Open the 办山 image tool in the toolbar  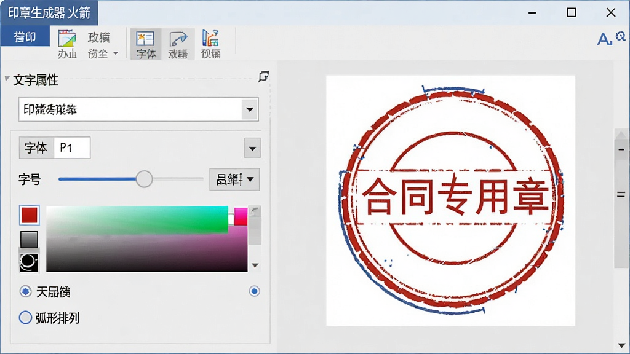coord(67,44)
